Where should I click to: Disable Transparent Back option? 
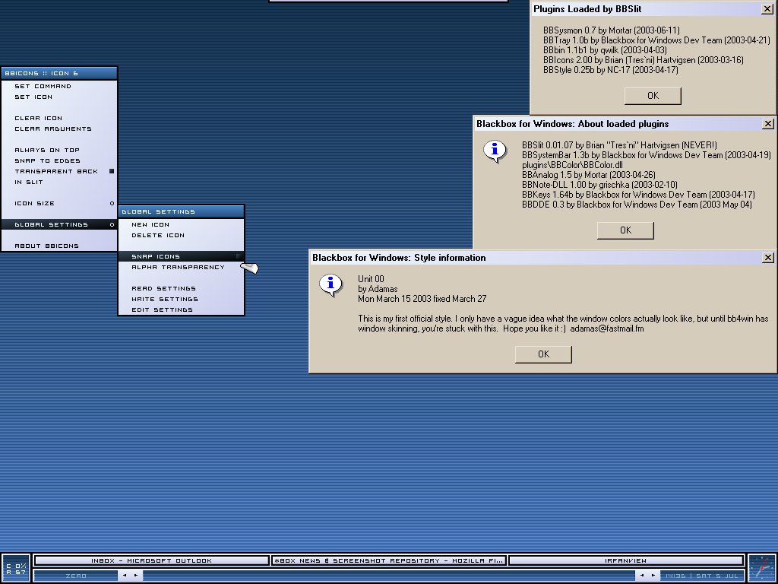(59, 171)
